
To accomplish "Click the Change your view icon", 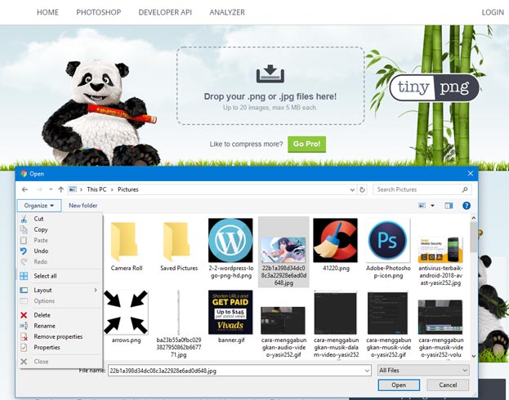I will [422, 206].
